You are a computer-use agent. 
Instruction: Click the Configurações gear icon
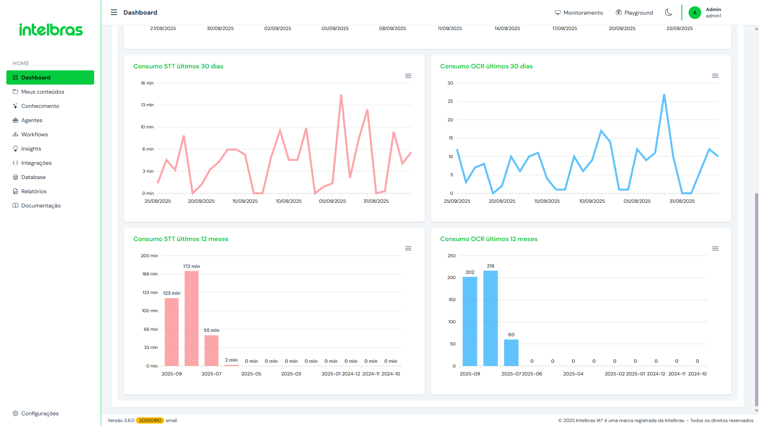click(15, 413)
